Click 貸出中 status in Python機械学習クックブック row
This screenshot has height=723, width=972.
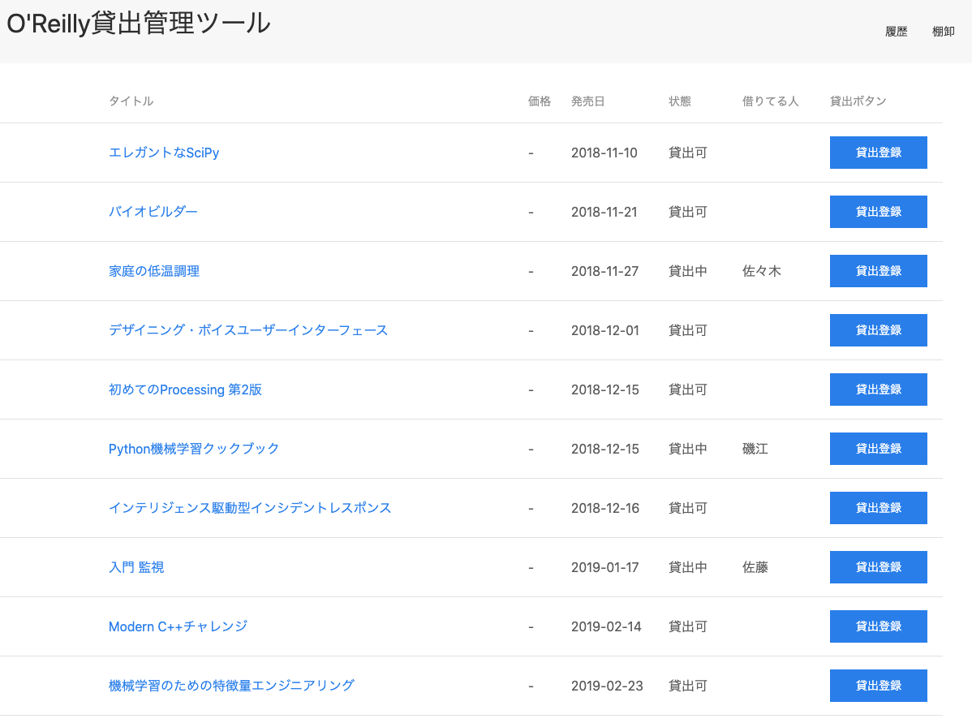click(687, 449)
